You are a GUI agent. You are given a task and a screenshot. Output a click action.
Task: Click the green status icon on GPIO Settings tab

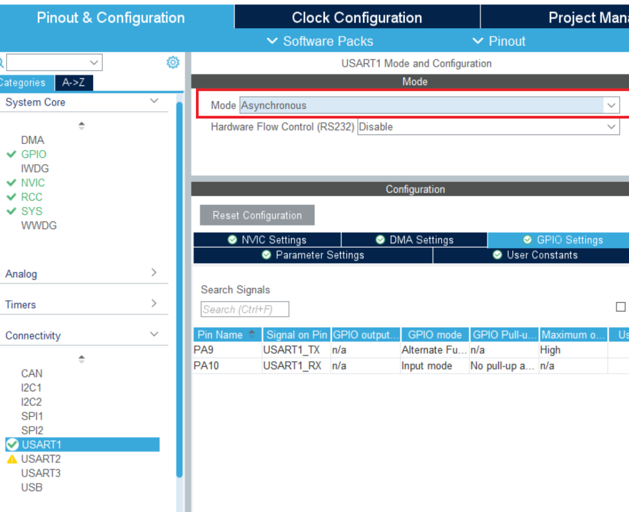(x=527, y=240)
